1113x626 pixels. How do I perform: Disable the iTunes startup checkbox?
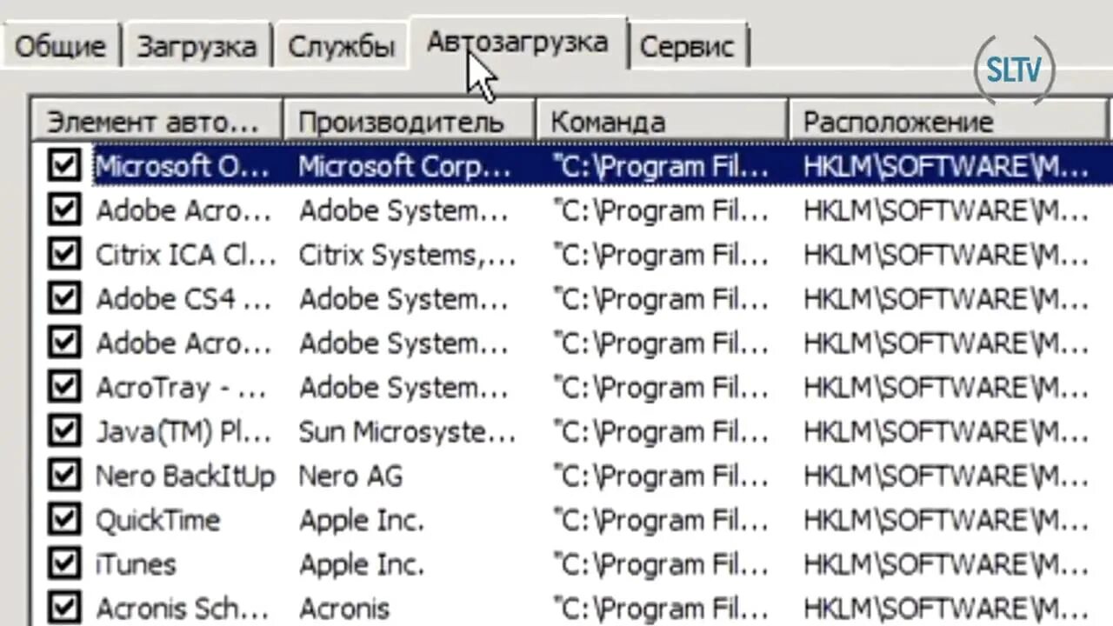coord(64,564)
